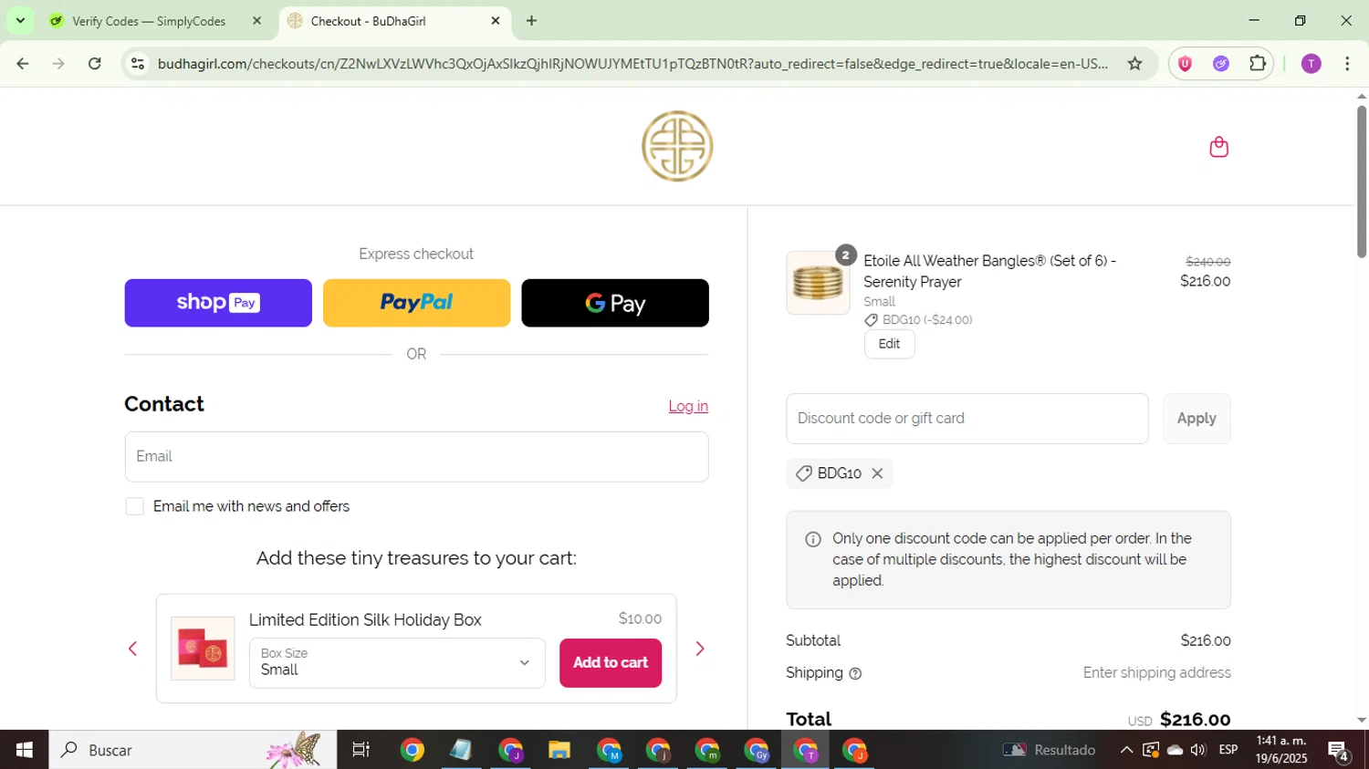Image resolution: width=1369 pixels, height=769 pixels.
Task: Click the volume speaker tray icon
Action: 1198,750
